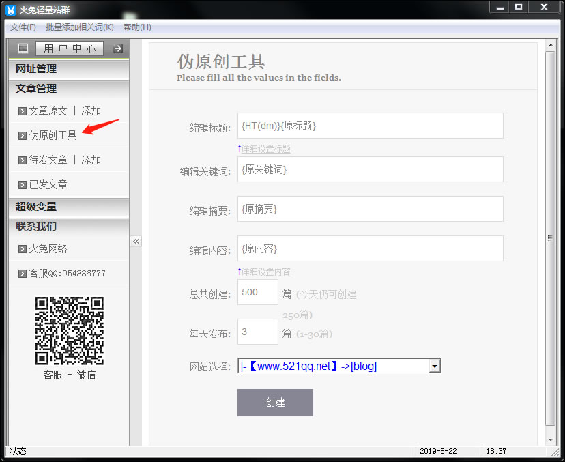The image size is (565, 462).
Task: Open the 文件(F) menu
Action: pyautogui.click(x=23, y=27)
